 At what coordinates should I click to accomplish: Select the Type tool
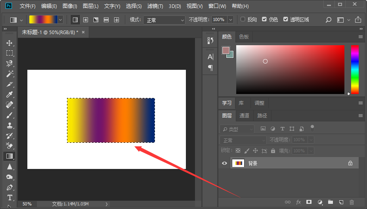[10, 197]
